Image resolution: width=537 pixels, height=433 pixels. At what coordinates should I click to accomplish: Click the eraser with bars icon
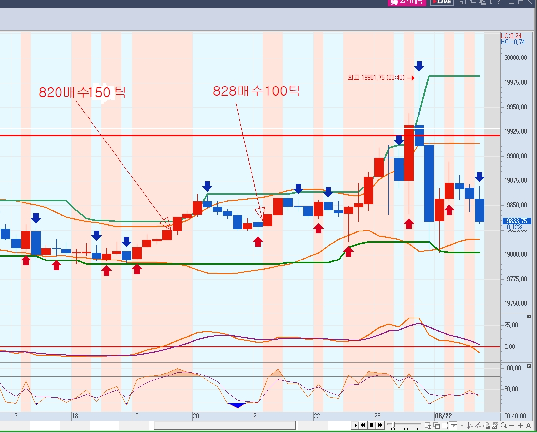pos(486,426)
